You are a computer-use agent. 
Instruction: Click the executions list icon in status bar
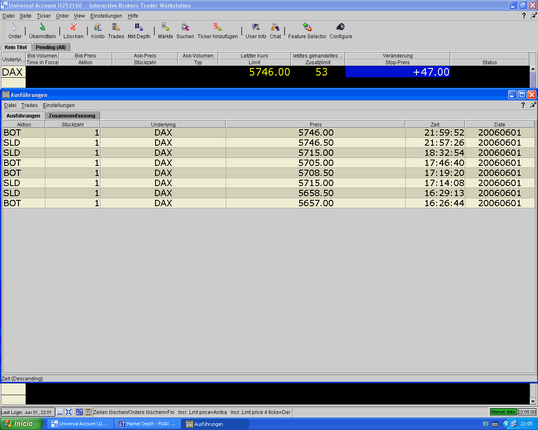coord(88,412)
